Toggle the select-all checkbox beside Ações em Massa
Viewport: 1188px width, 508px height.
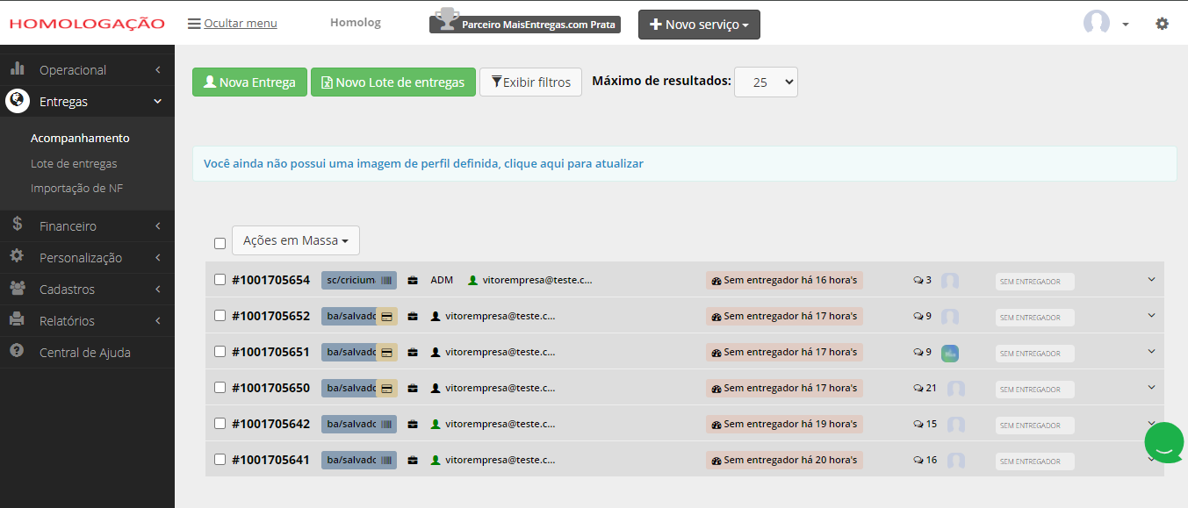pyautogui.click(x=220, y=243)
